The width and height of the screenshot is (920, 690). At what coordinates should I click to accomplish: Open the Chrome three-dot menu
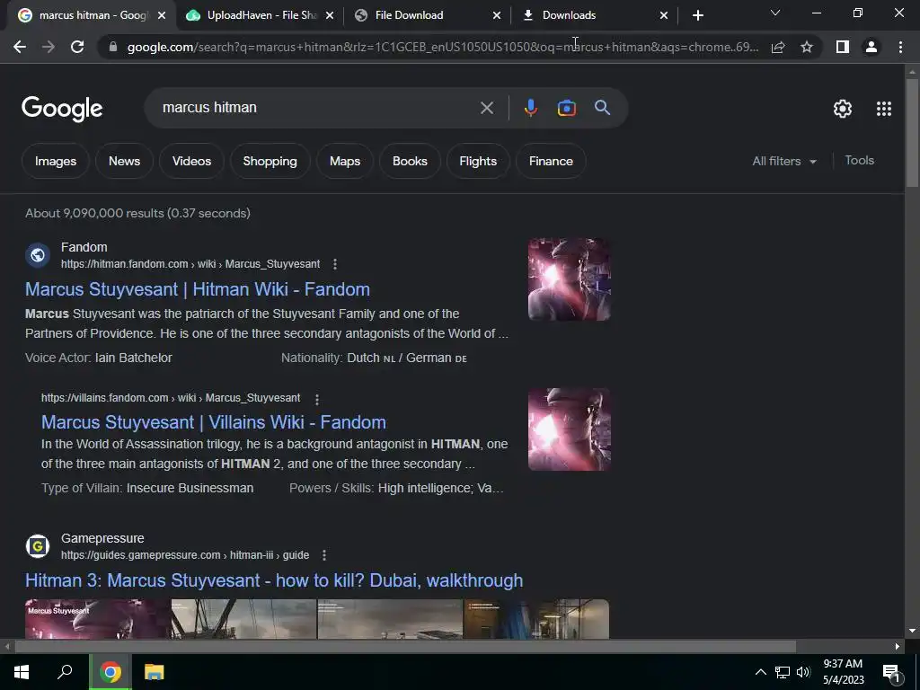pos(900,47)
